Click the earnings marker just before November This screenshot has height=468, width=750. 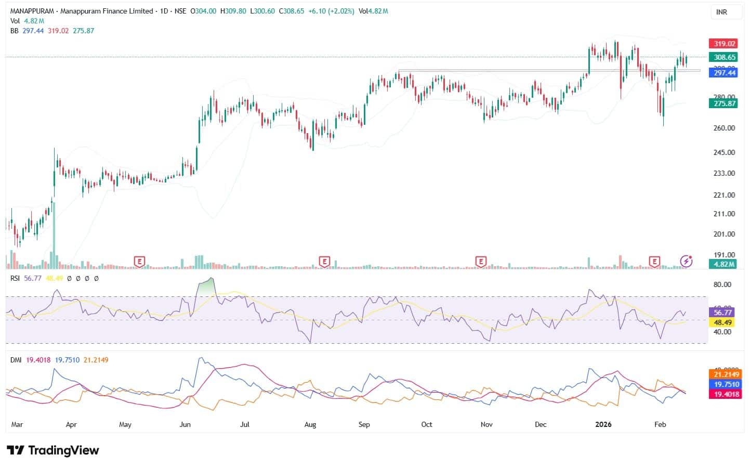tap(481, 261)
